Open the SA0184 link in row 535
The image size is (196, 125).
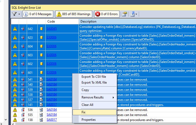coord(52,115)
